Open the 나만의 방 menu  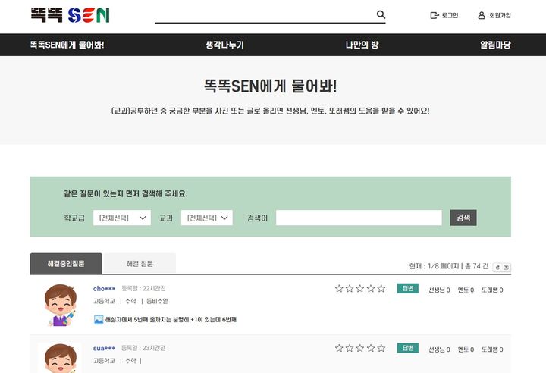coord(362,45)
